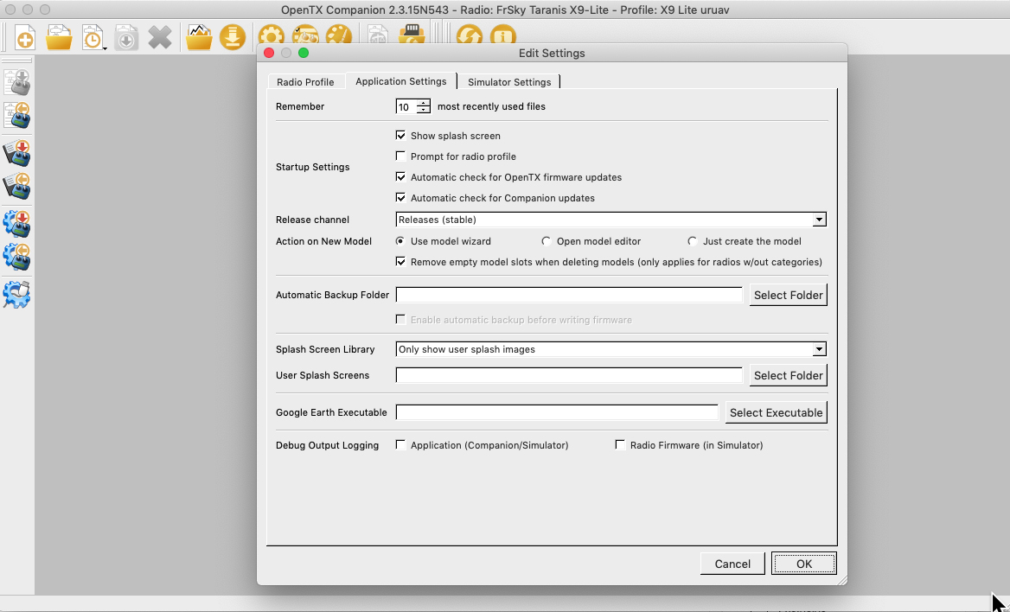Increase recent files count with up arrow
The width and height of the screenshot is (1010, 612).
tap(423, 103)
